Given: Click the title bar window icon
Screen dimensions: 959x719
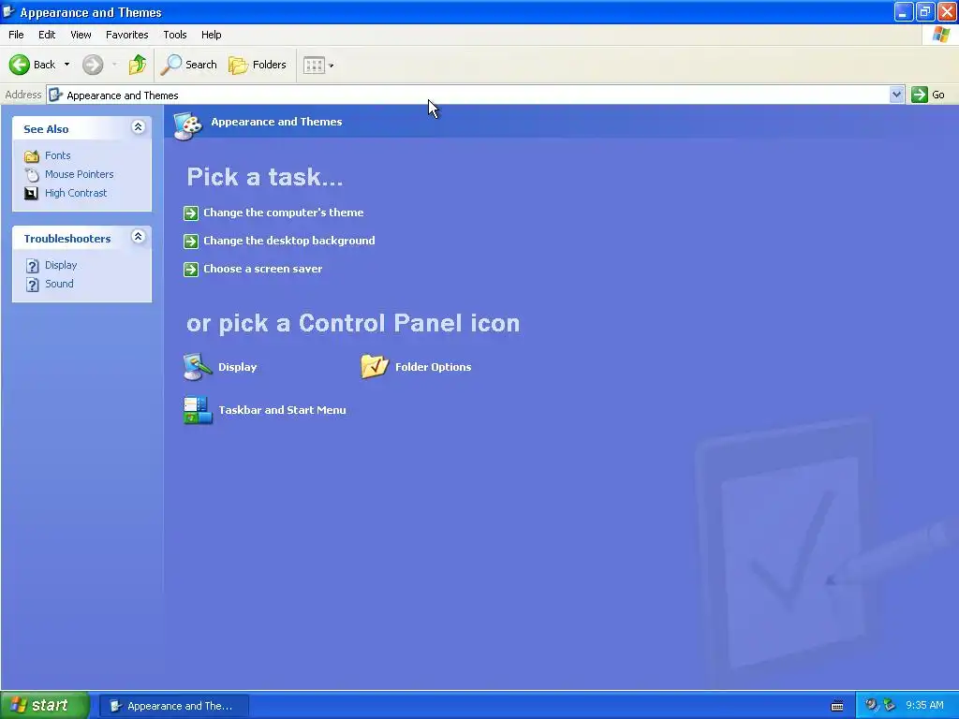Looking at the screenshot, I should coord(8,11).
